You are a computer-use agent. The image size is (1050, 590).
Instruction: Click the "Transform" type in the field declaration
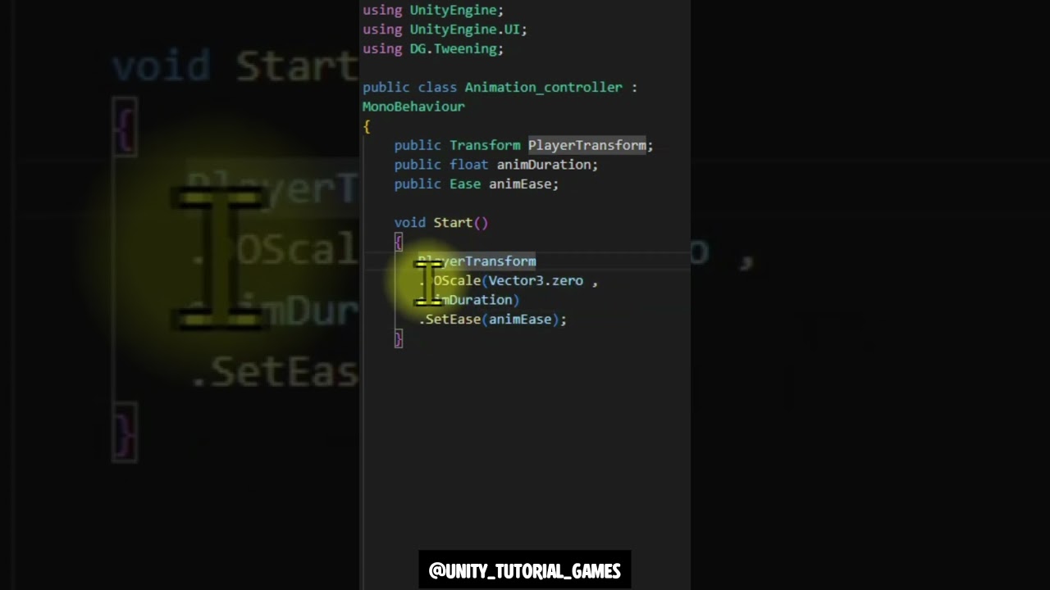pyautogui.click(x=485, y=145)
